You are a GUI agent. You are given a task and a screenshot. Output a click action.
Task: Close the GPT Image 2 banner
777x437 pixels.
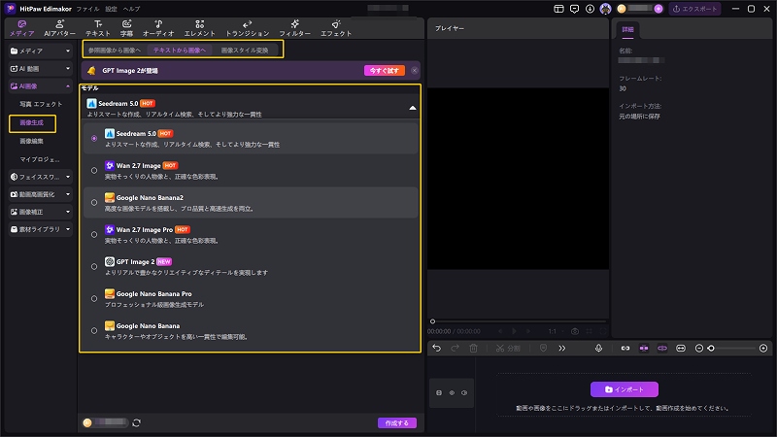(415, 70)
